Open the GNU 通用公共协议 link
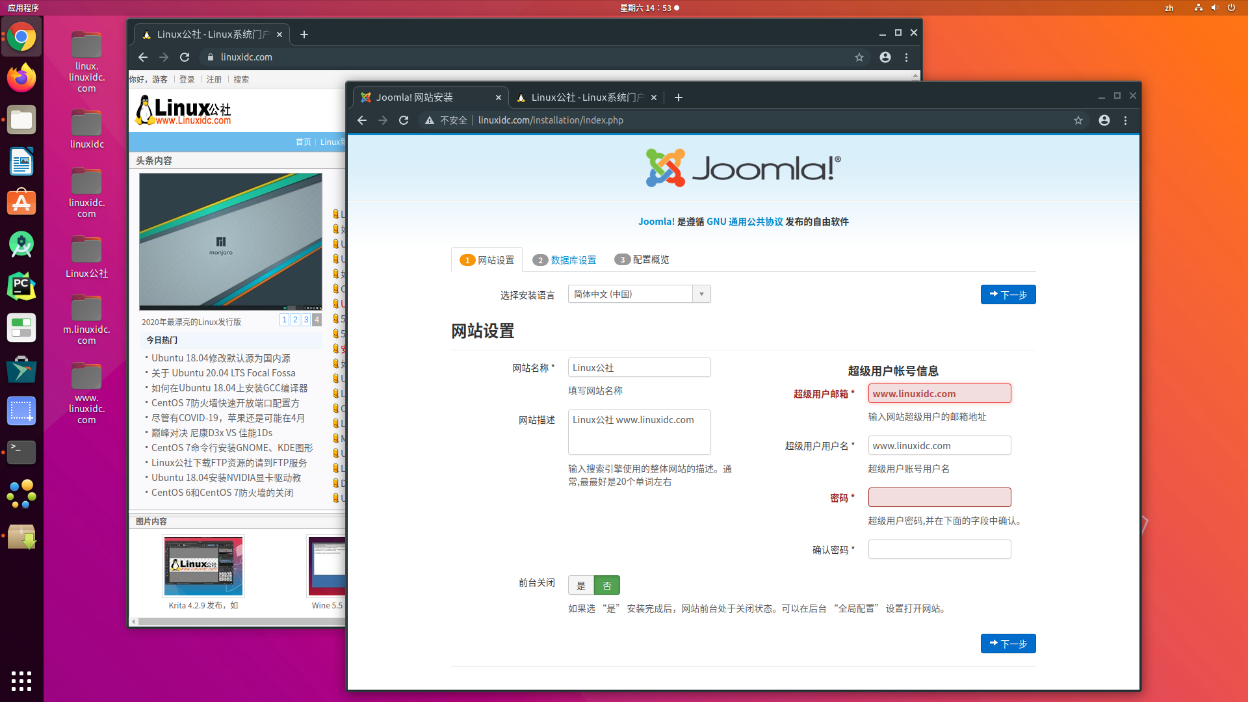This screenshot has height=702, width=1248. (745, 222)
